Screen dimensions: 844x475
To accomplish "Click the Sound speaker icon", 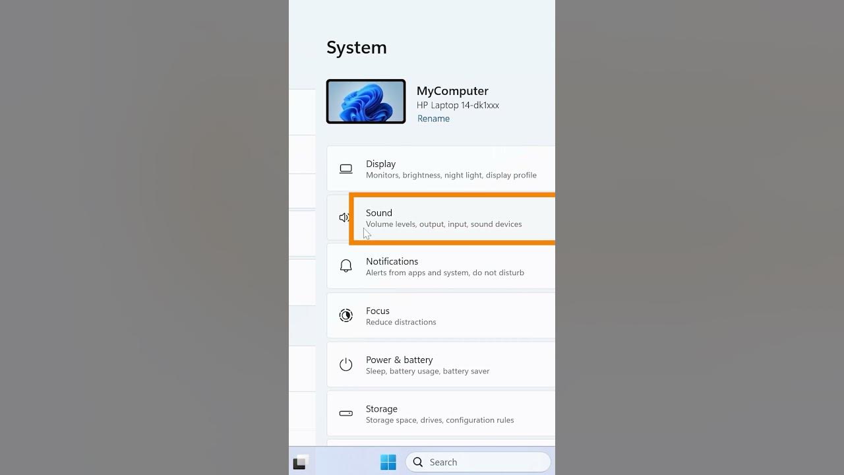I will coord(344,218).
